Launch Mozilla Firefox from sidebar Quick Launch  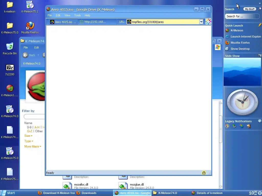coord(237,43)
